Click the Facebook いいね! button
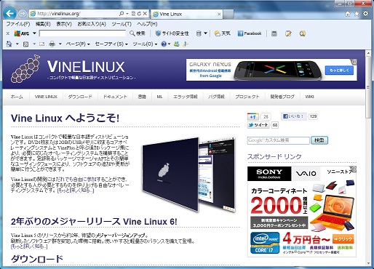Image resolution: width=374 pixels, height=269 pixels. [x=294, y=116]
